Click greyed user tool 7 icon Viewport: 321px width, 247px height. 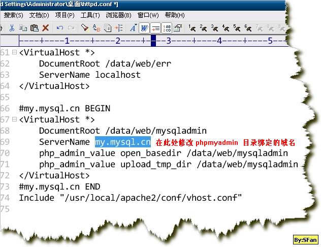(259, 28)
